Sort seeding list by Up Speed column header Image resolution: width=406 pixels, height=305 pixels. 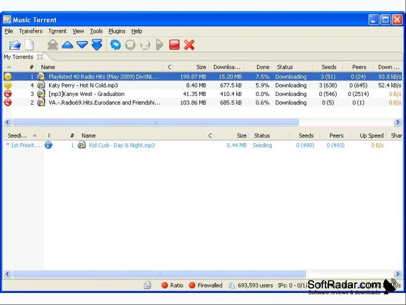point(369,135)
